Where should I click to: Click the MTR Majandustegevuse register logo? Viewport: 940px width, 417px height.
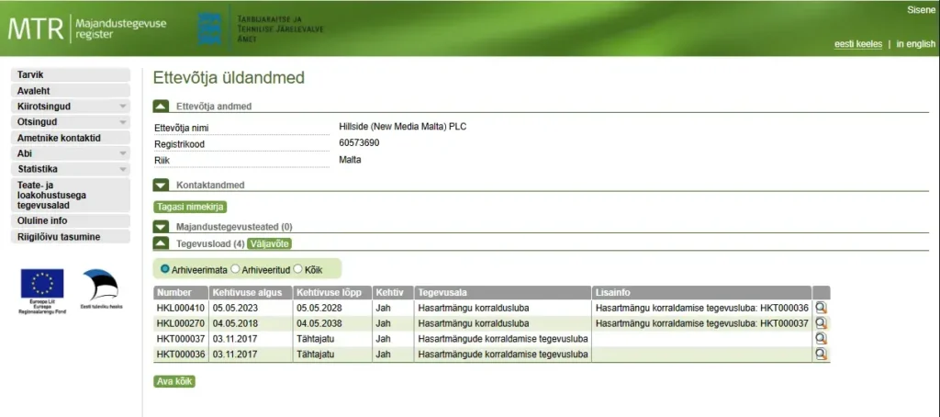[x=87, y=28]
